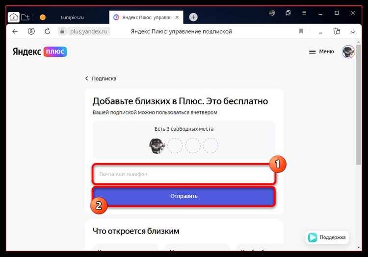Select the Яндекс Плюс tab
The width and height of the screenshot is (368, 257).
(146, 17)
